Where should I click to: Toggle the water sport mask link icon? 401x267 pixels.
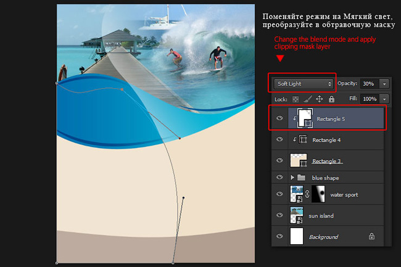(307, 194)
